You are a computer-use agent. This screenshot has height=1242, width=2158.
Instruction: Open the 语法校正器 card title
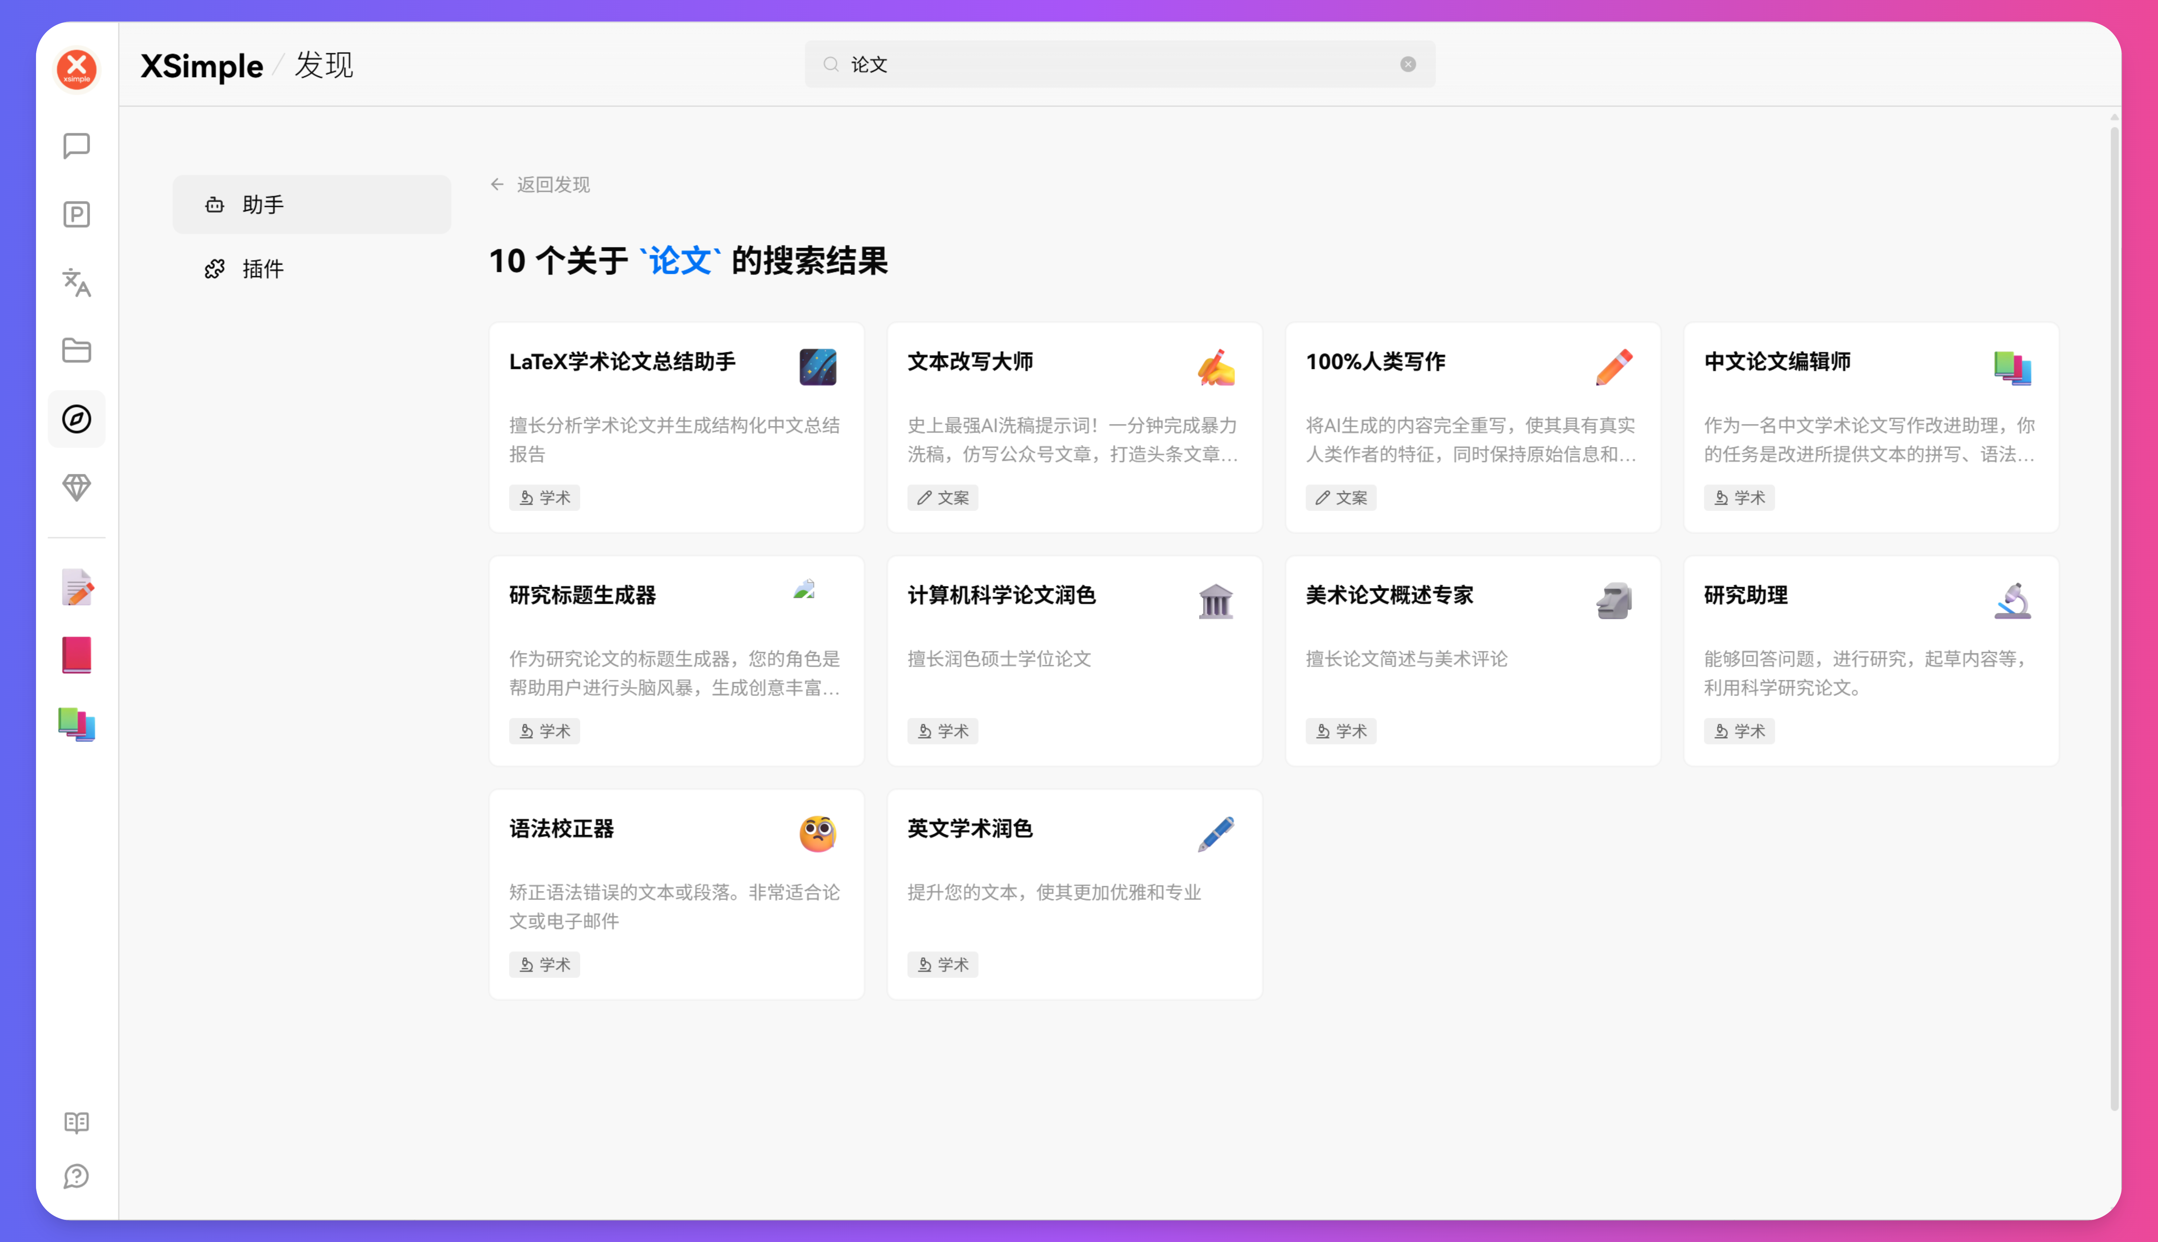coord(562,829)
